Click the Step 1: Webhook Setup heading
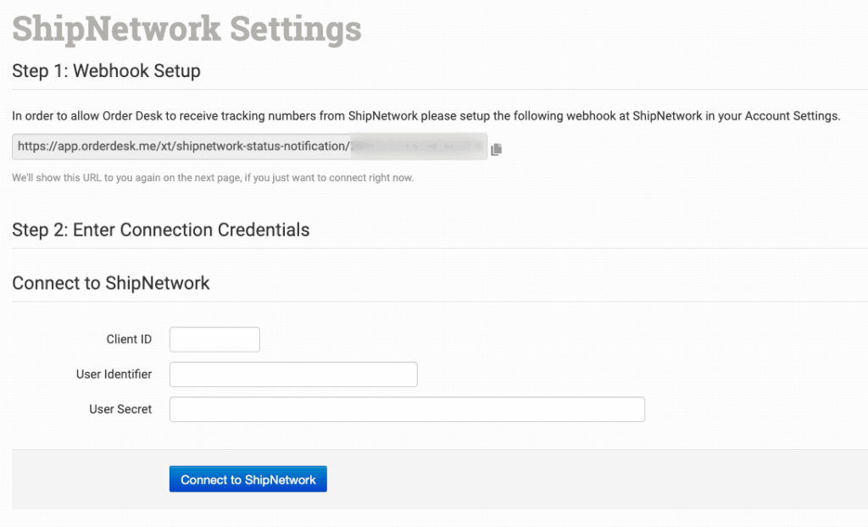Image resolution: width=868 pixels, height=527 pixels. [106, 71]
